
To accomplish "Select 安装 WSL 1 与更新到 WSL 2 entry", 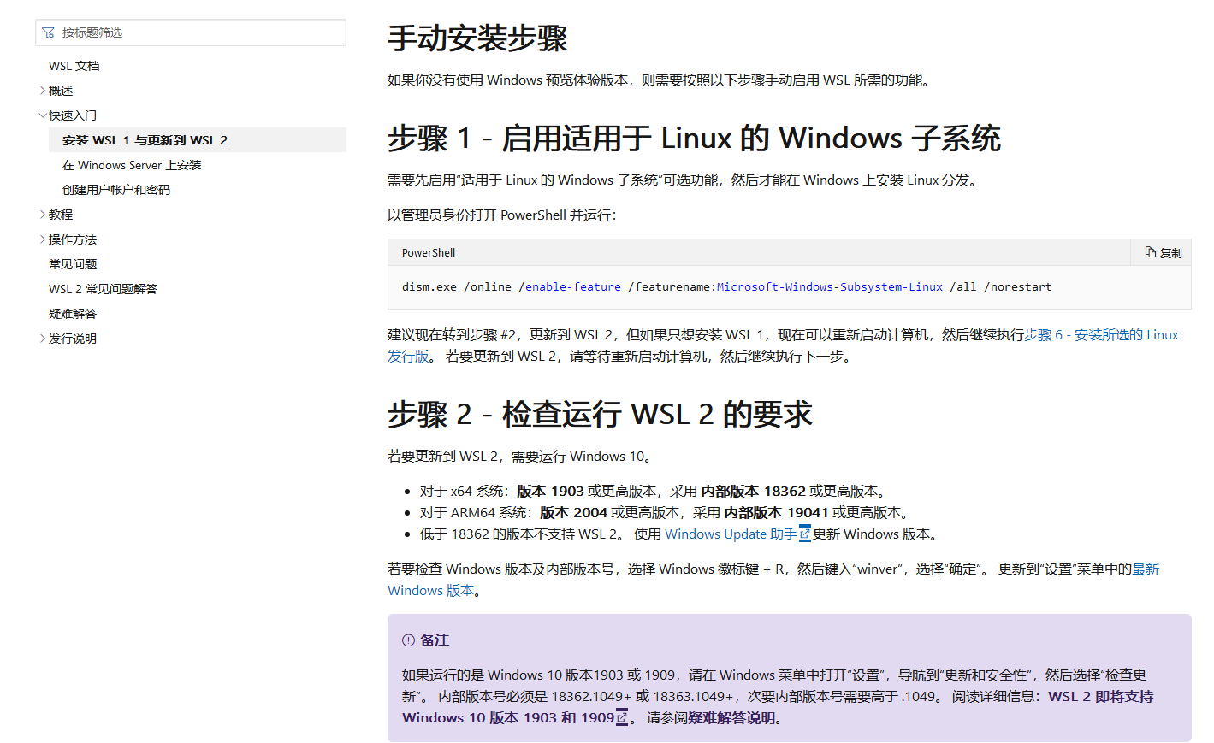I will pos(198,140).
